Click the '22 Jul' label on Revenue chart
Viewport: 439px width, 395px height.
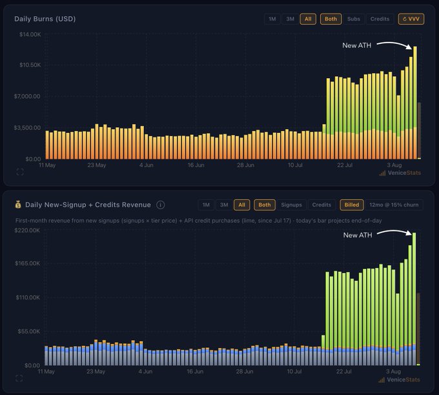point(344,372)
